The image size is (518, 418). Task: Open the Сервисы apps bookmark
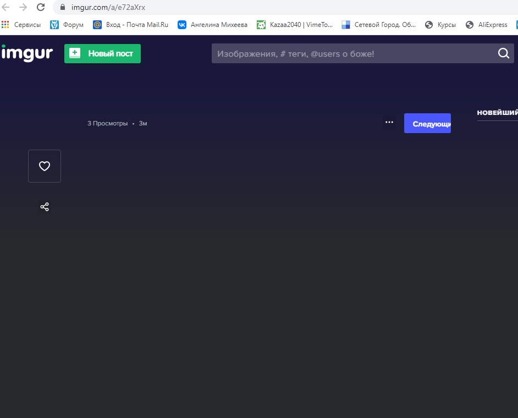pyautogui.click(x=21, y=25)
